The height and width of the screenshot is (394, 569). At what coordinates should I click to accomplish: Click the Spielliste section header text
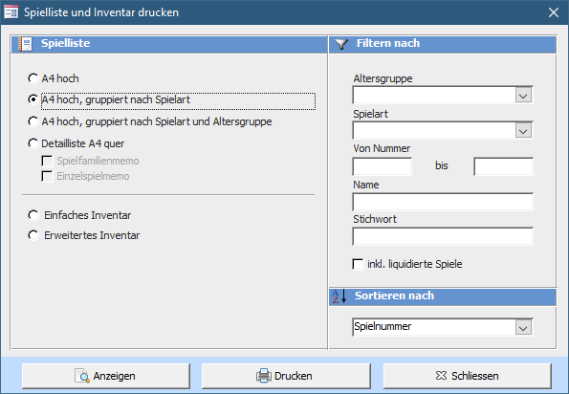point(65,43)
